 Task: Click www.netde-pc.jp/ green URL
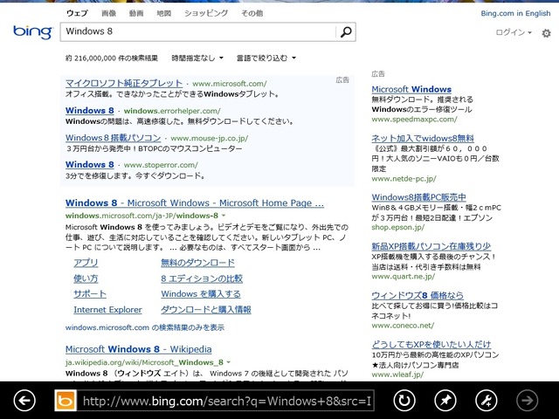click(404, 178)
